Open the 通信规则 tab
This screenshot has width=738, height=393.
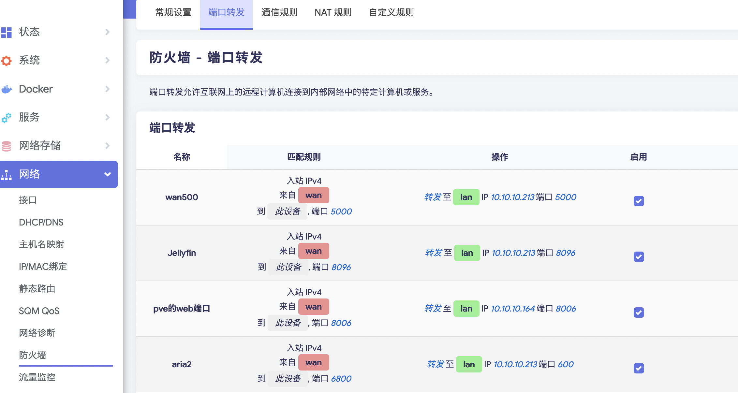click(x=279, y=13)
